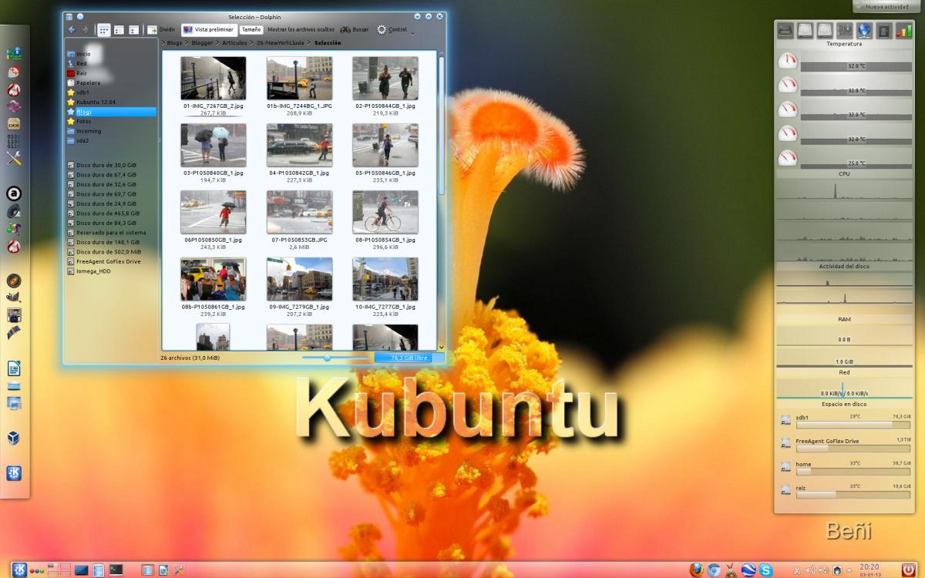Open the DEB package icon in dock

pyautogui.click(x=13, y=123)
